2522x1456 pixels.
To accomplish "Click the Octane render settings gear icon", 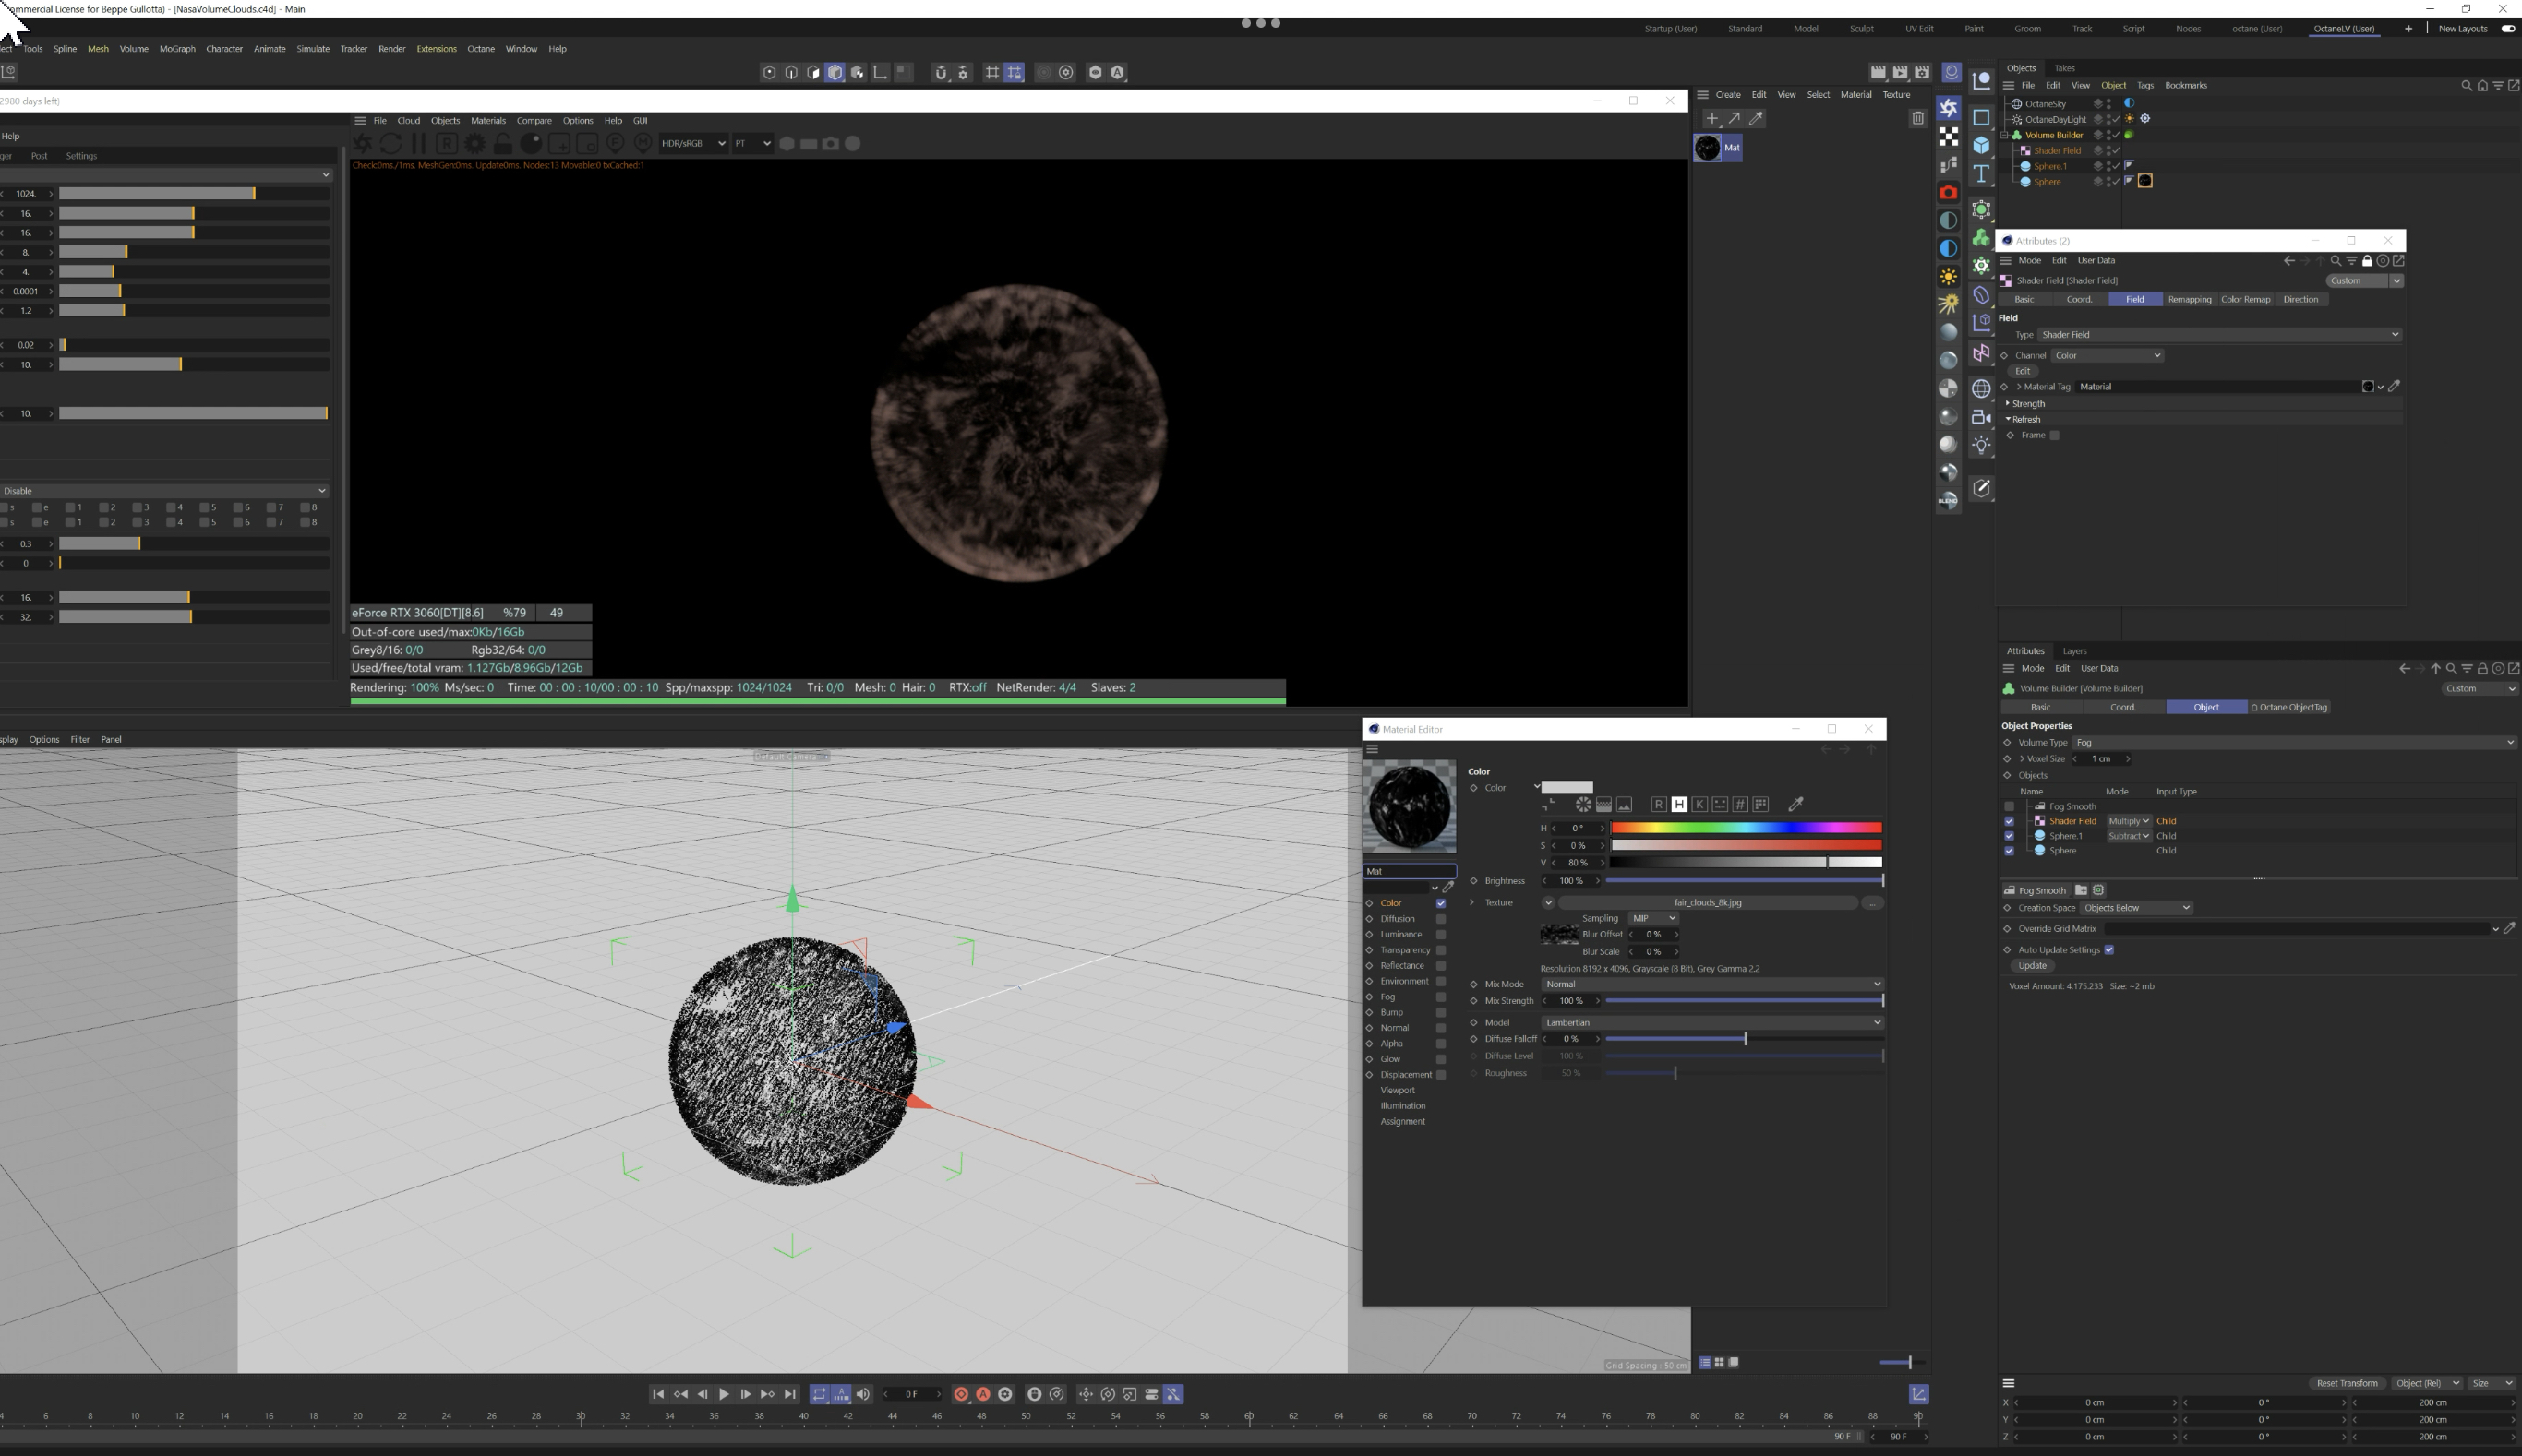I will pos(475,144).
